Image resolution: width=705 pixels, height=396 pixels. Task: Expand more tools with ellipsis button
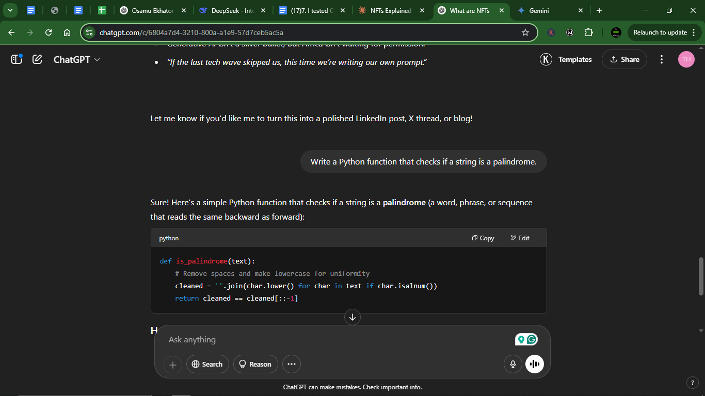(x=292, y=364)
